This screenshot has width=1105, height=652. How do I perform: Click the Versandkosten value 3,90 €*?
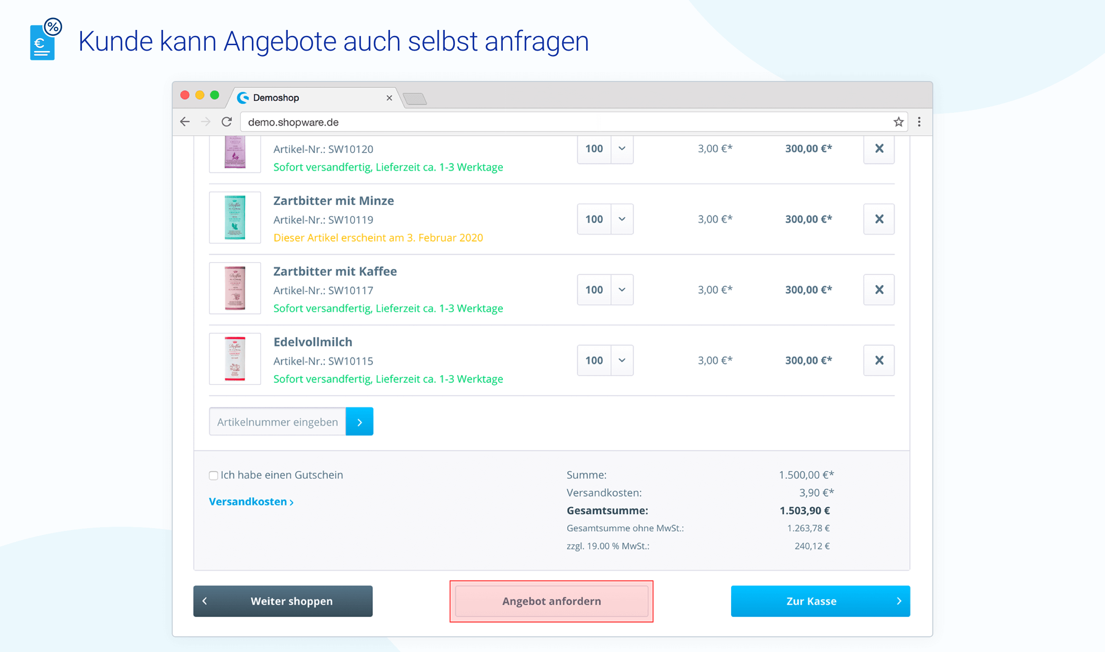coord(816,493)
